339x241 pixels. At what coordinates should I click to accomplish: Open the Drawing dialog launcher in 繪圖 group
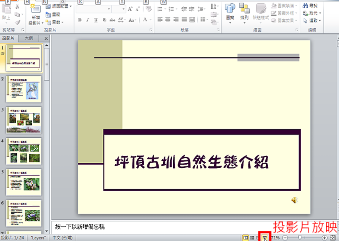[297, 30]
